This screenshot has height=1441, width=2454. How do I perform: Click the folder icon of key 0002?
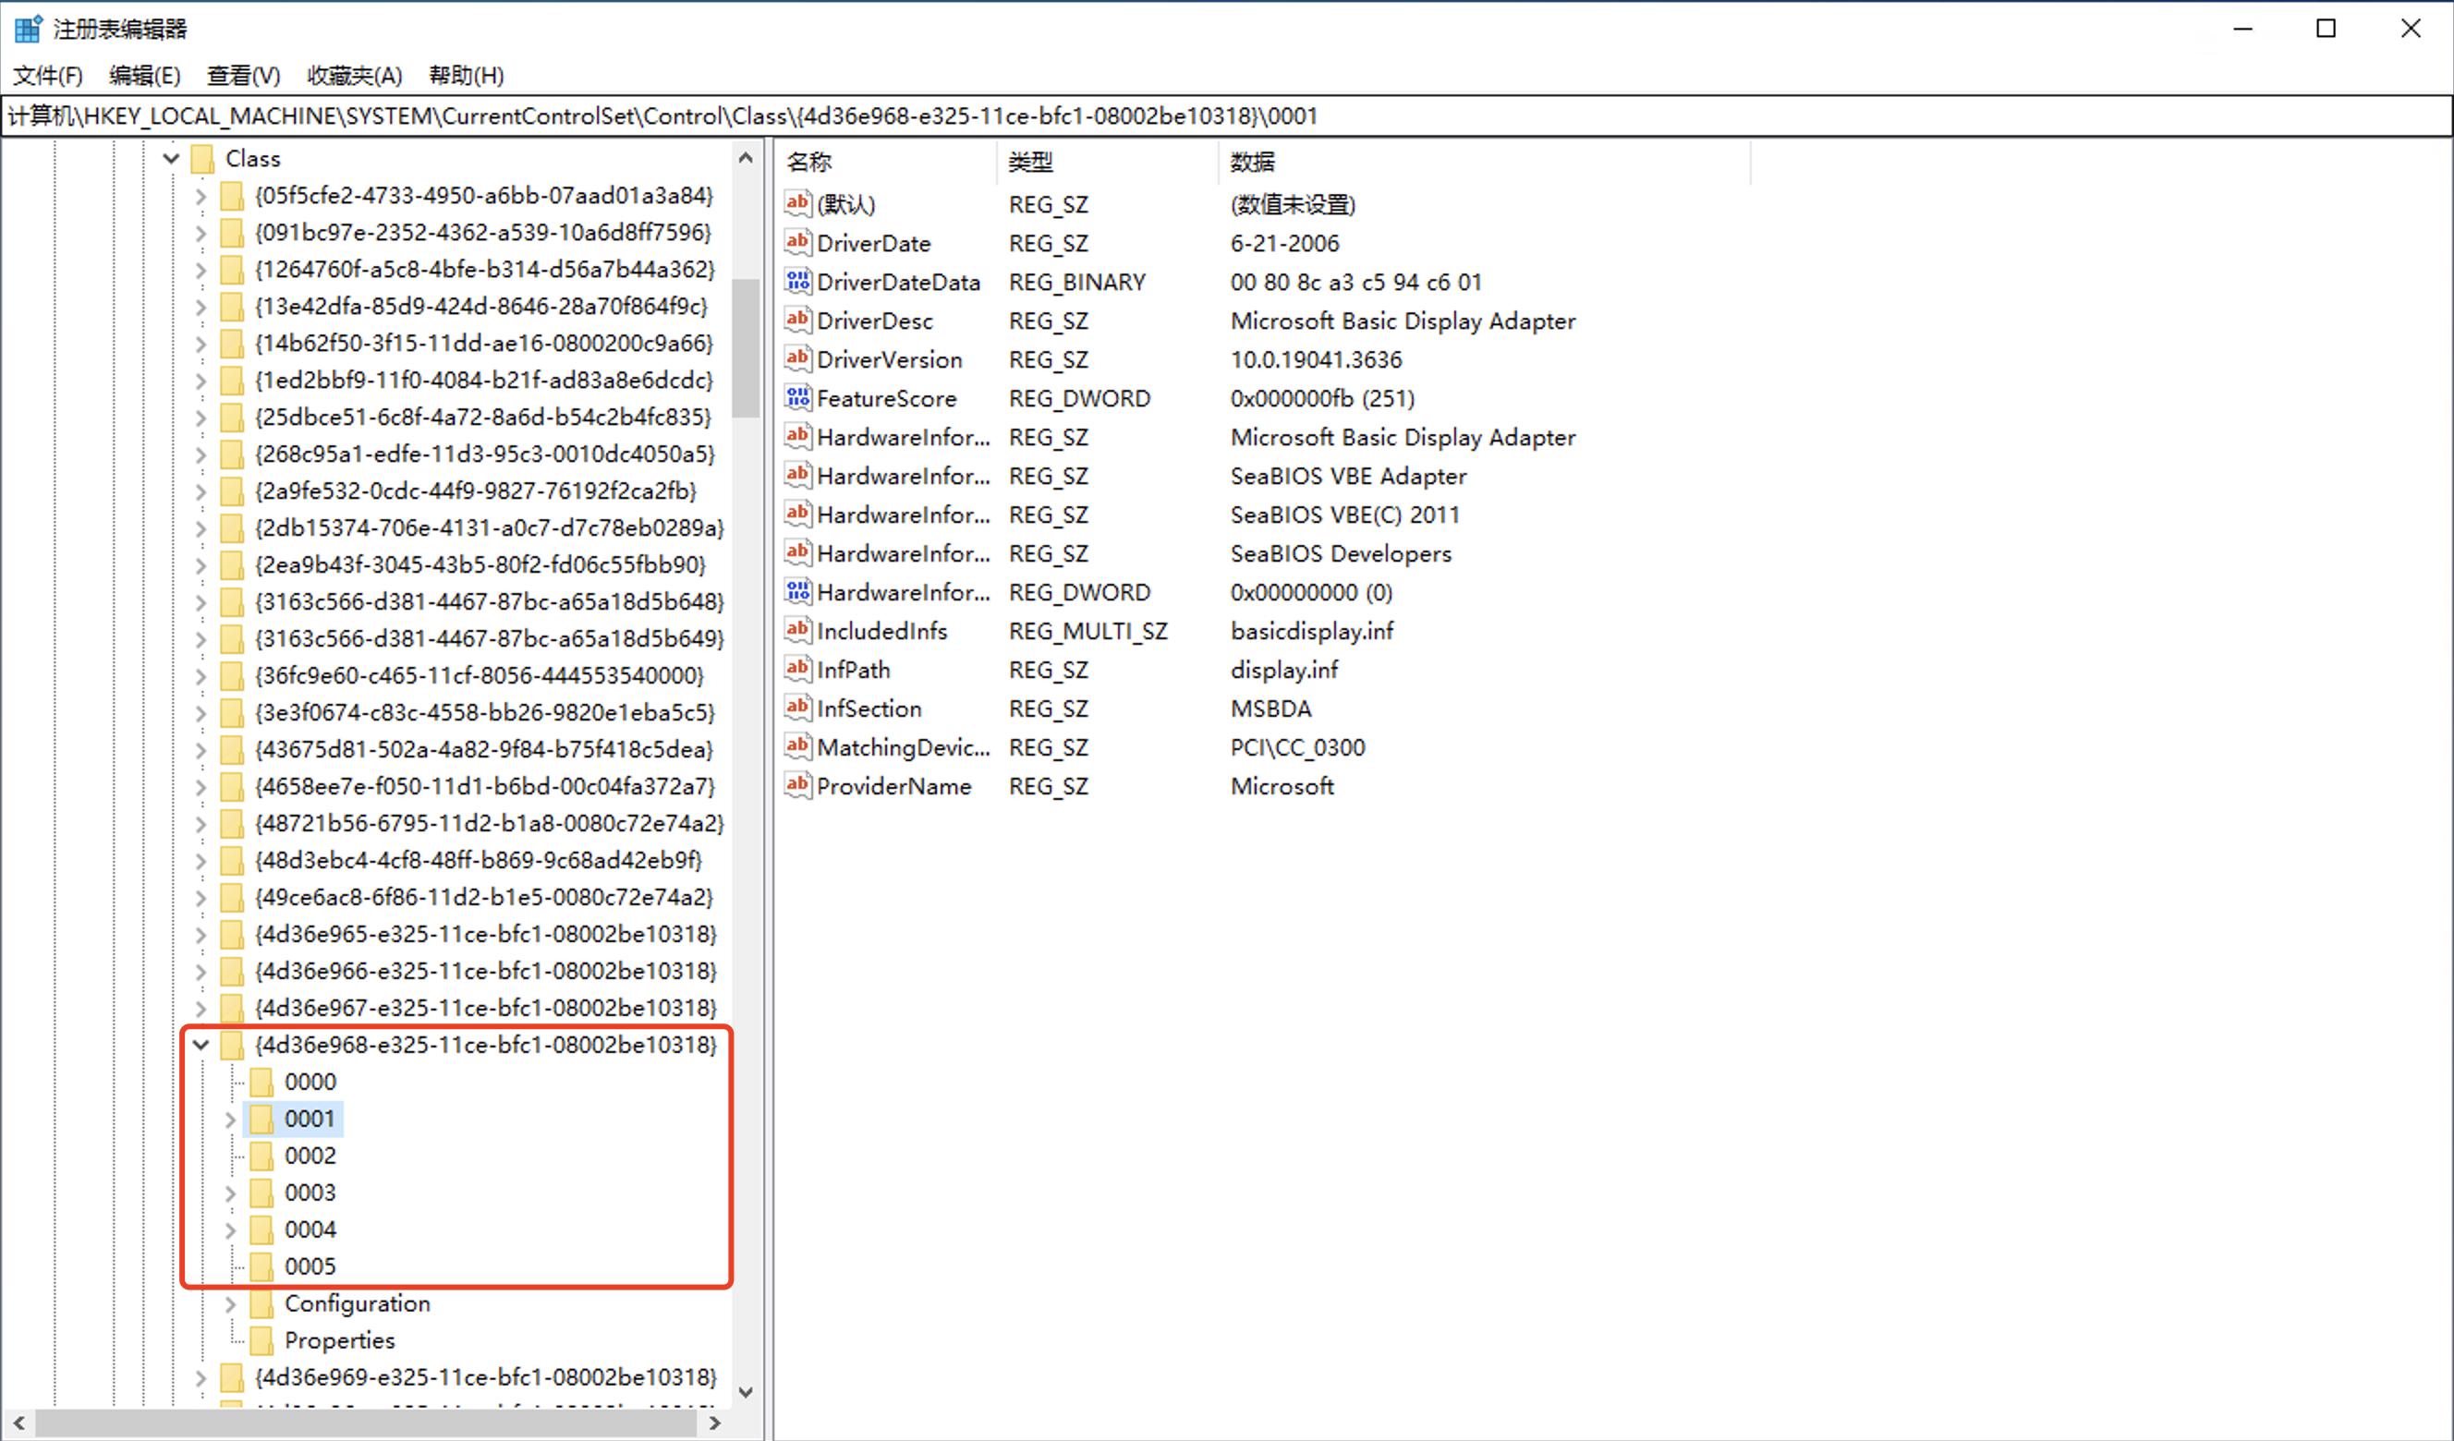click(261, 1156)
